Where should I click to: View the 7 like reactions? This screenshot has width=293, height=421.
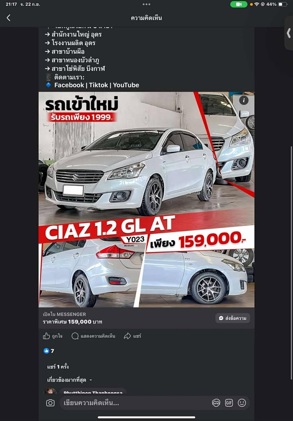[x=49, y=351]
